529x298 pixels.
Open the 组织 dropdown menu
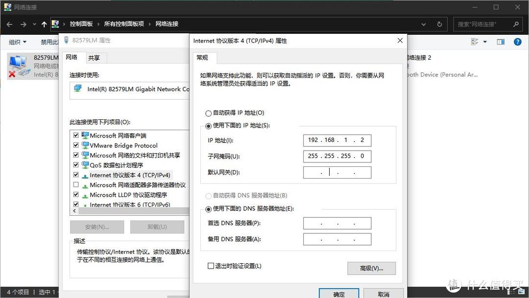(x=16, y=42)
